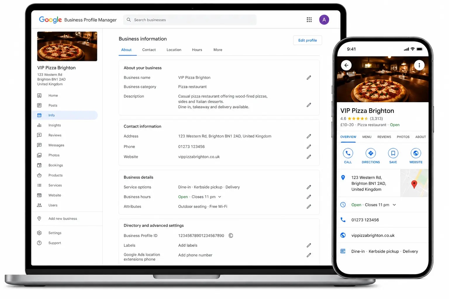
Task: Edit Labels pencil icon
Action: tap(309, 245)
